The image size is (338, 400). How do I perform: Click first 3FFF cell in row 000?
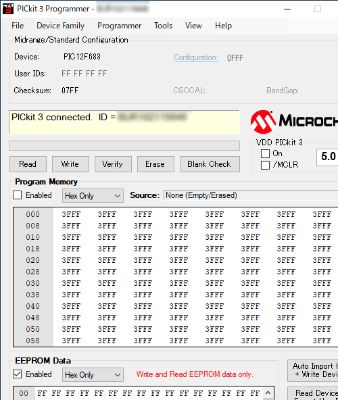(x=71, y=214)
